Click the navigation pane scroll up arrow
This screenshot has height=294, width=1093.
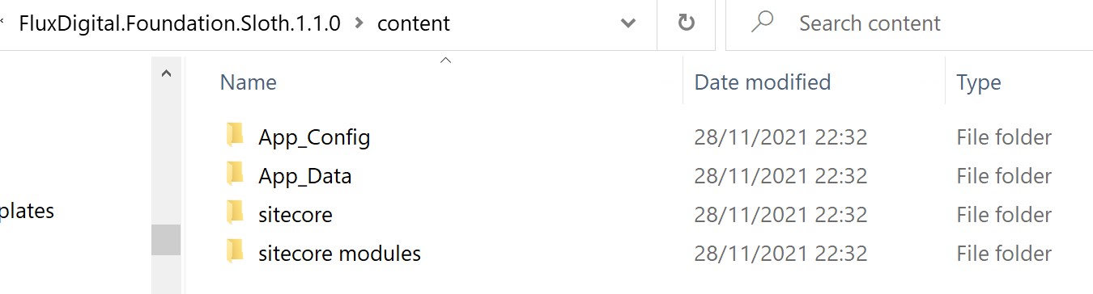[166, 73]
